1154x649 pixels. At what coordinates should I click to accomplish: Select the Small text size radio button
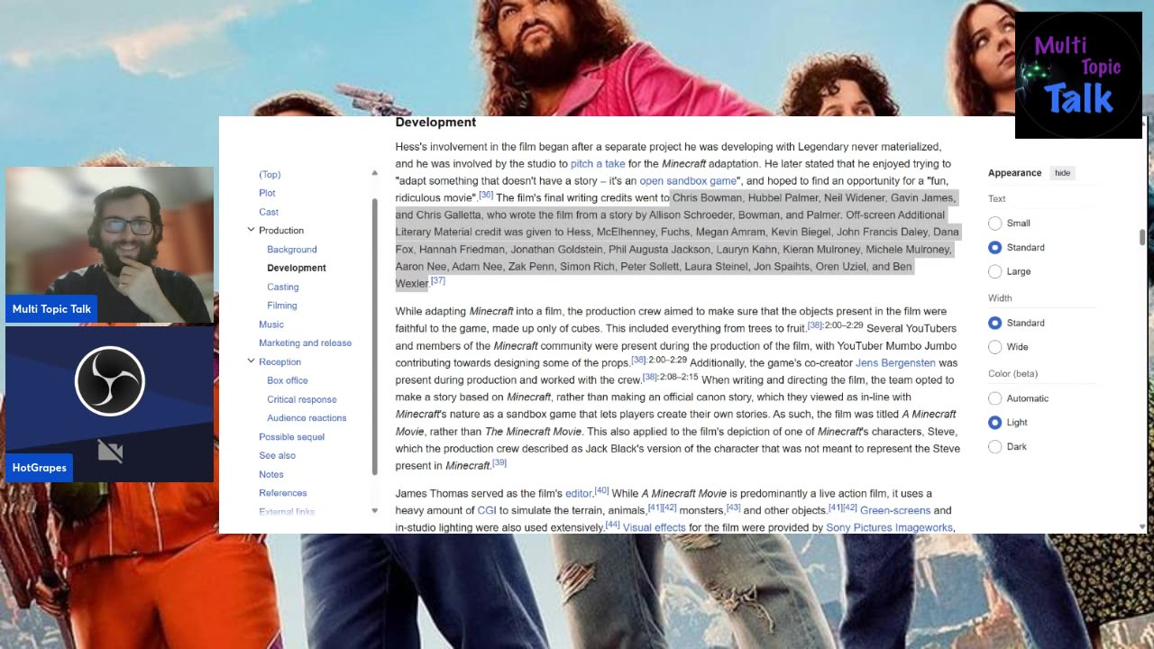pos(995,224)
